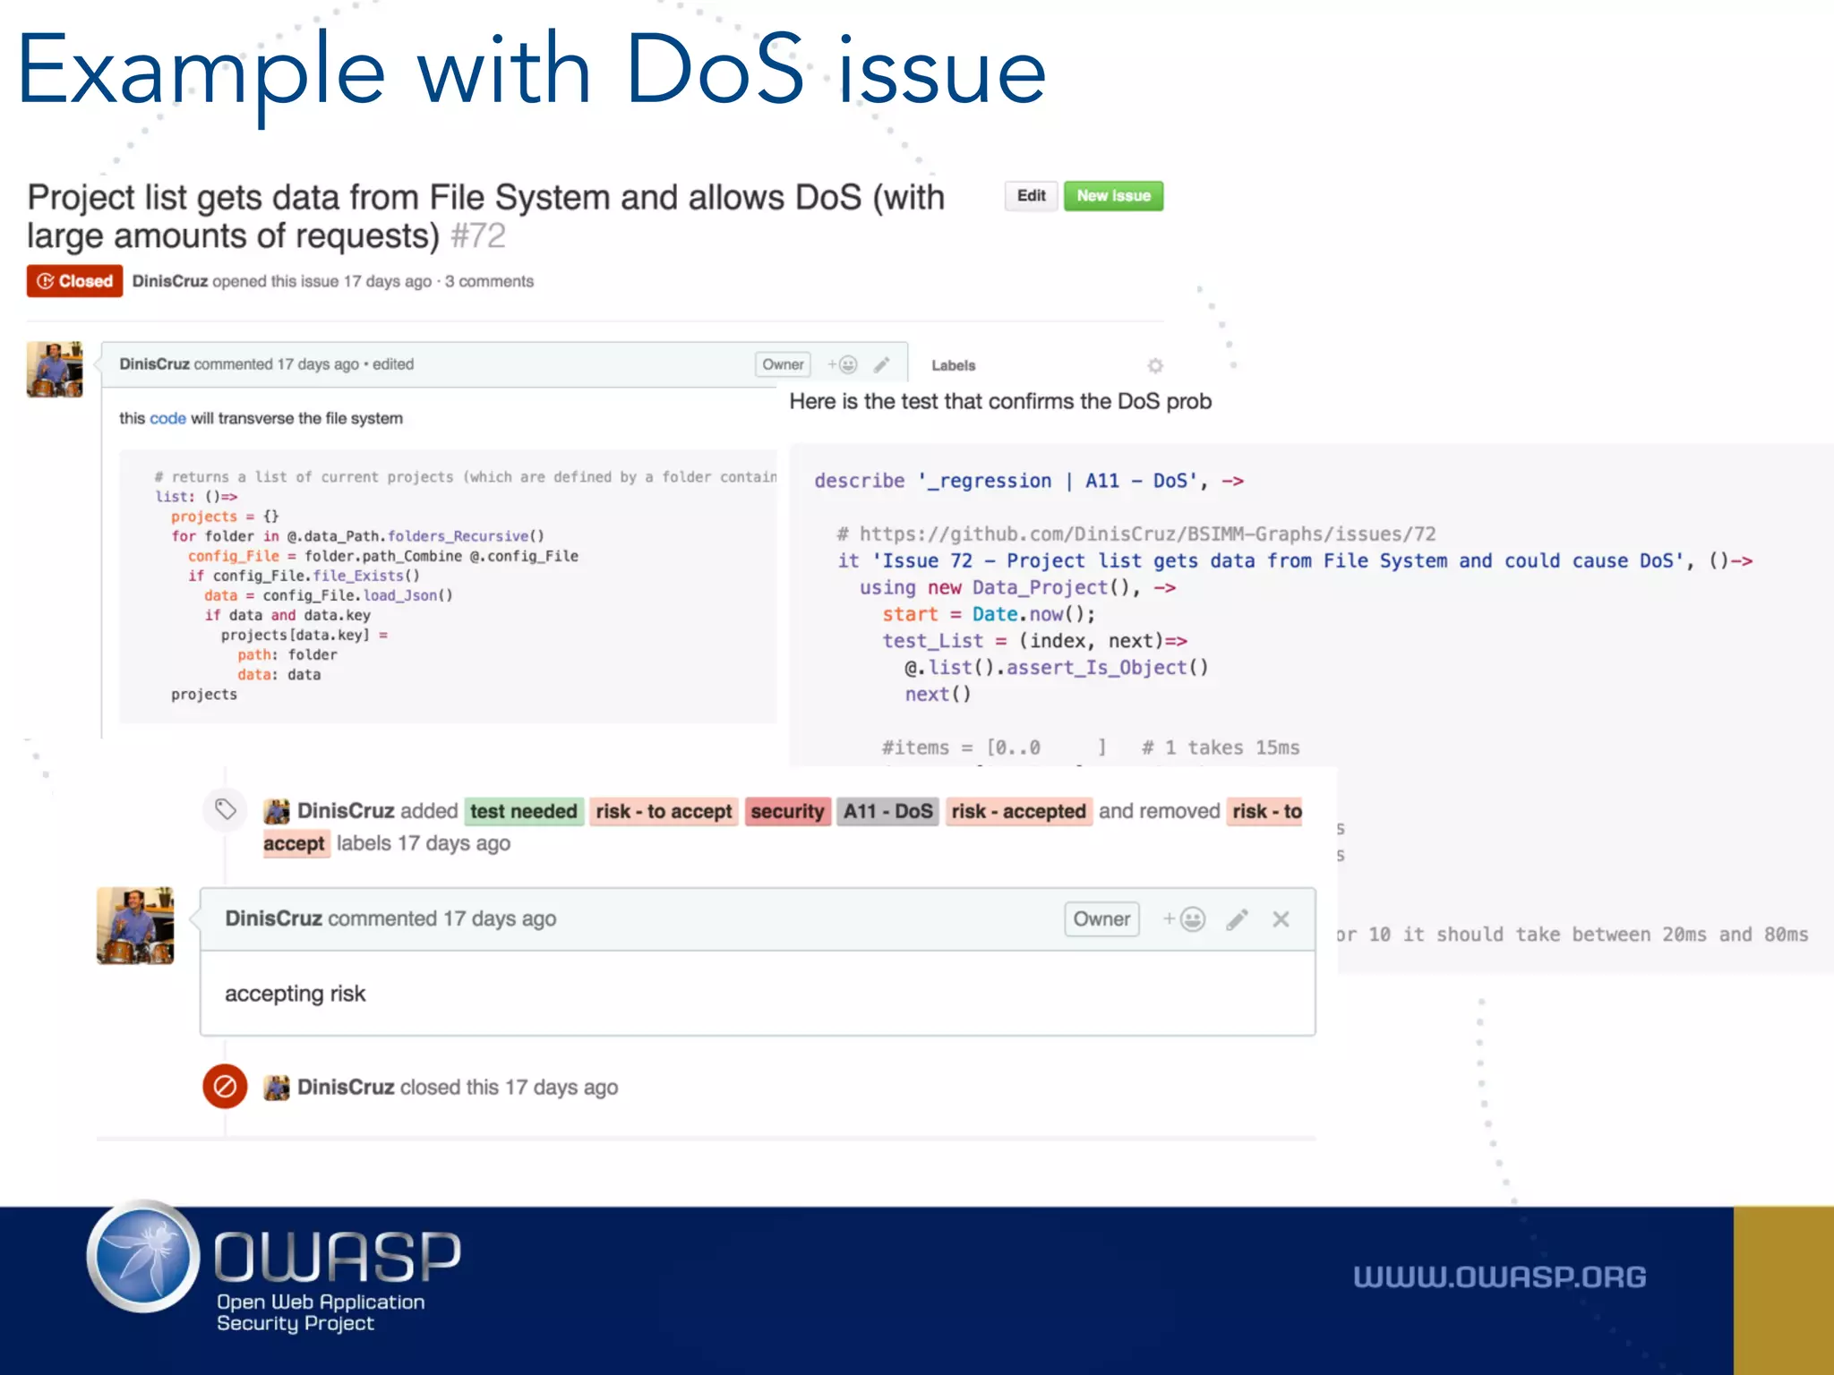Add reaction smiley on second comment
The image size is (1834, 1375).
[x=1184, y=919]
